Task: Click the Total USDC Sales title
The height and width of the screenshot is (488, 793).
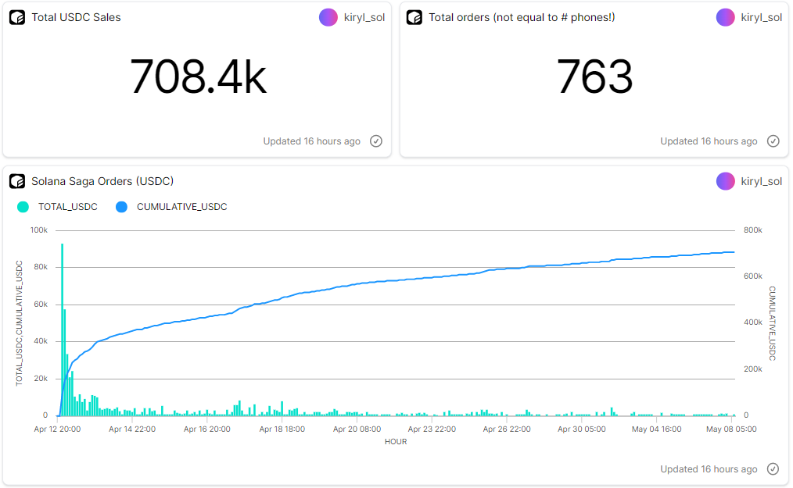Action: (x=76, y=18)
